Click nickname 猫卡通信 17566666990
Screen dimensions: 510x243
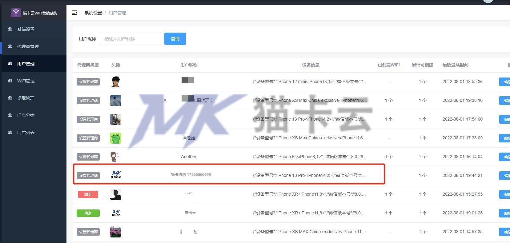click(191, 174)
